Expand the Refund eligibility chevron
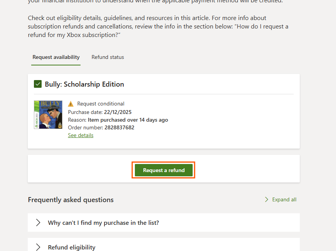Screen dimensions: 336x251 (x=38, y=247)
